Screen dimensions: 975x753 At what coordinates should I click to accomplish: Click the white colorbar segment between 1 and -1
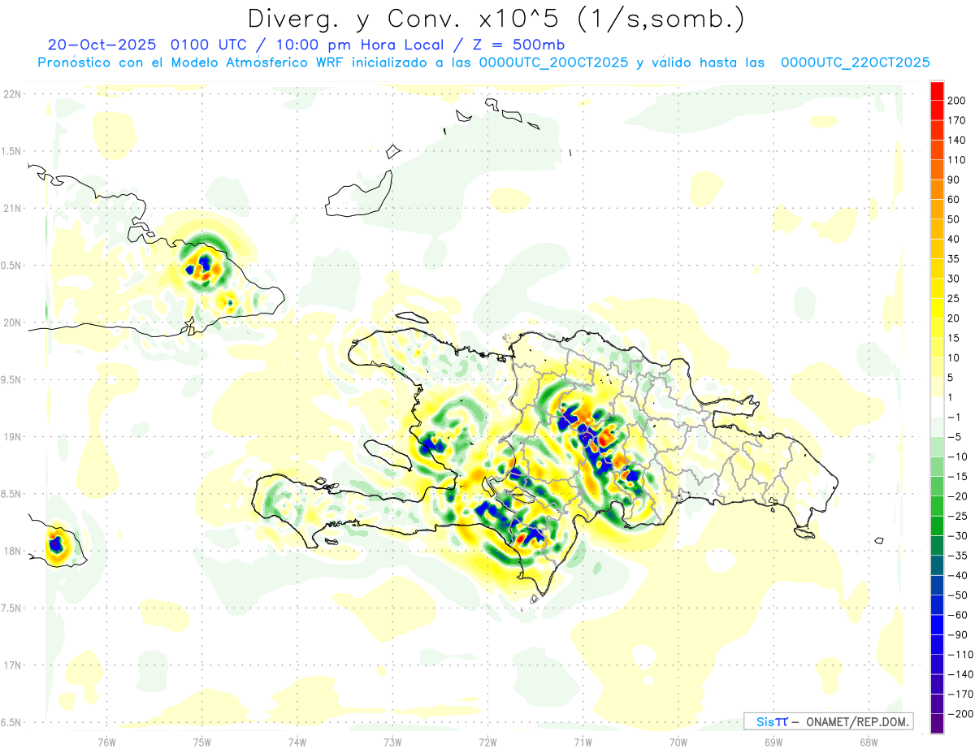pos(937,407)
